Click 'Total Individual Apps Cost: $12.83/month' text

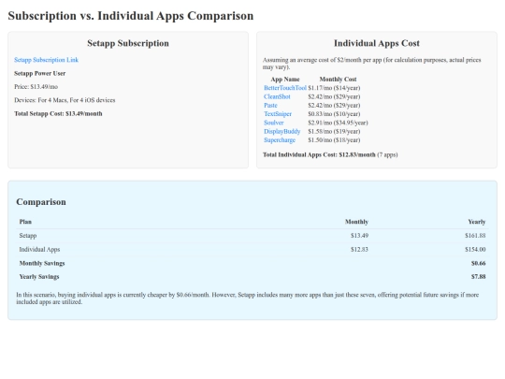click(x=319, y=154)
